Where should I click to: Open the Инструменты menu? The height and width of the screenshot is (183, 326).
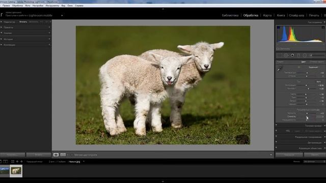[52, 6]
